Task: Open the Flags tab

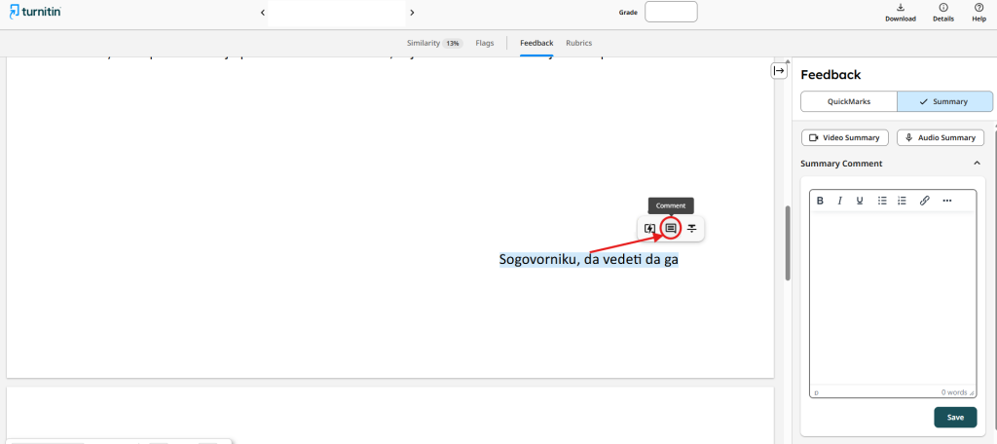Action: tap(485, 43)
